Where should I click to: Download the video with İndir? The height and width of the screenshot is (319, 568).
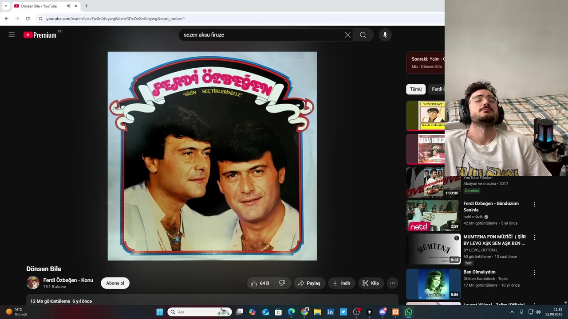[x=342, y=283]
